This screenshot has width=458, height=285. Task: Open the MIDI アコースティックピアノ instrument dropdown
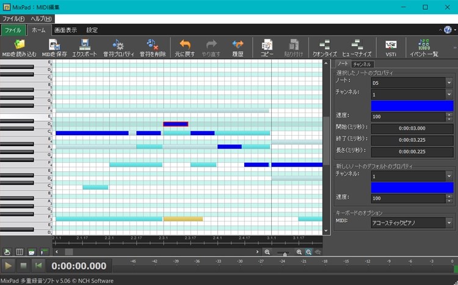449,223
